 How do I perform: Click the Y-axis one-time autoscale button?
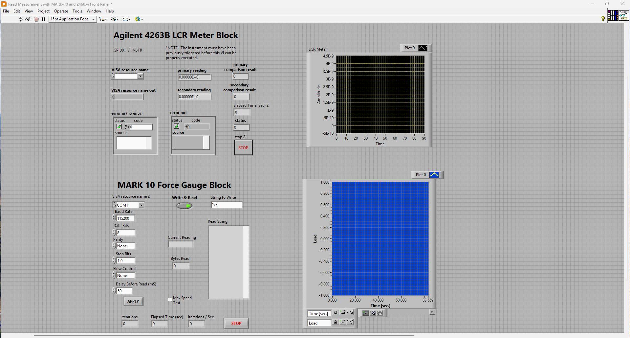coord(343,322)
